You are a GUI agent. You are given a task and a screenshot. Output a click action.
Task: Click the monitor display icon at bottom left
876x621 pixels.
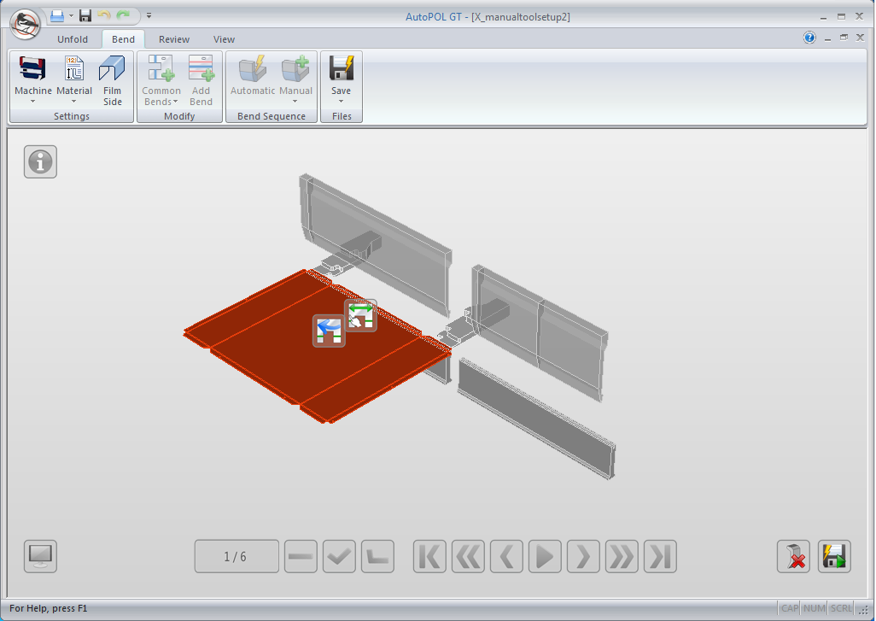(40, 556)
